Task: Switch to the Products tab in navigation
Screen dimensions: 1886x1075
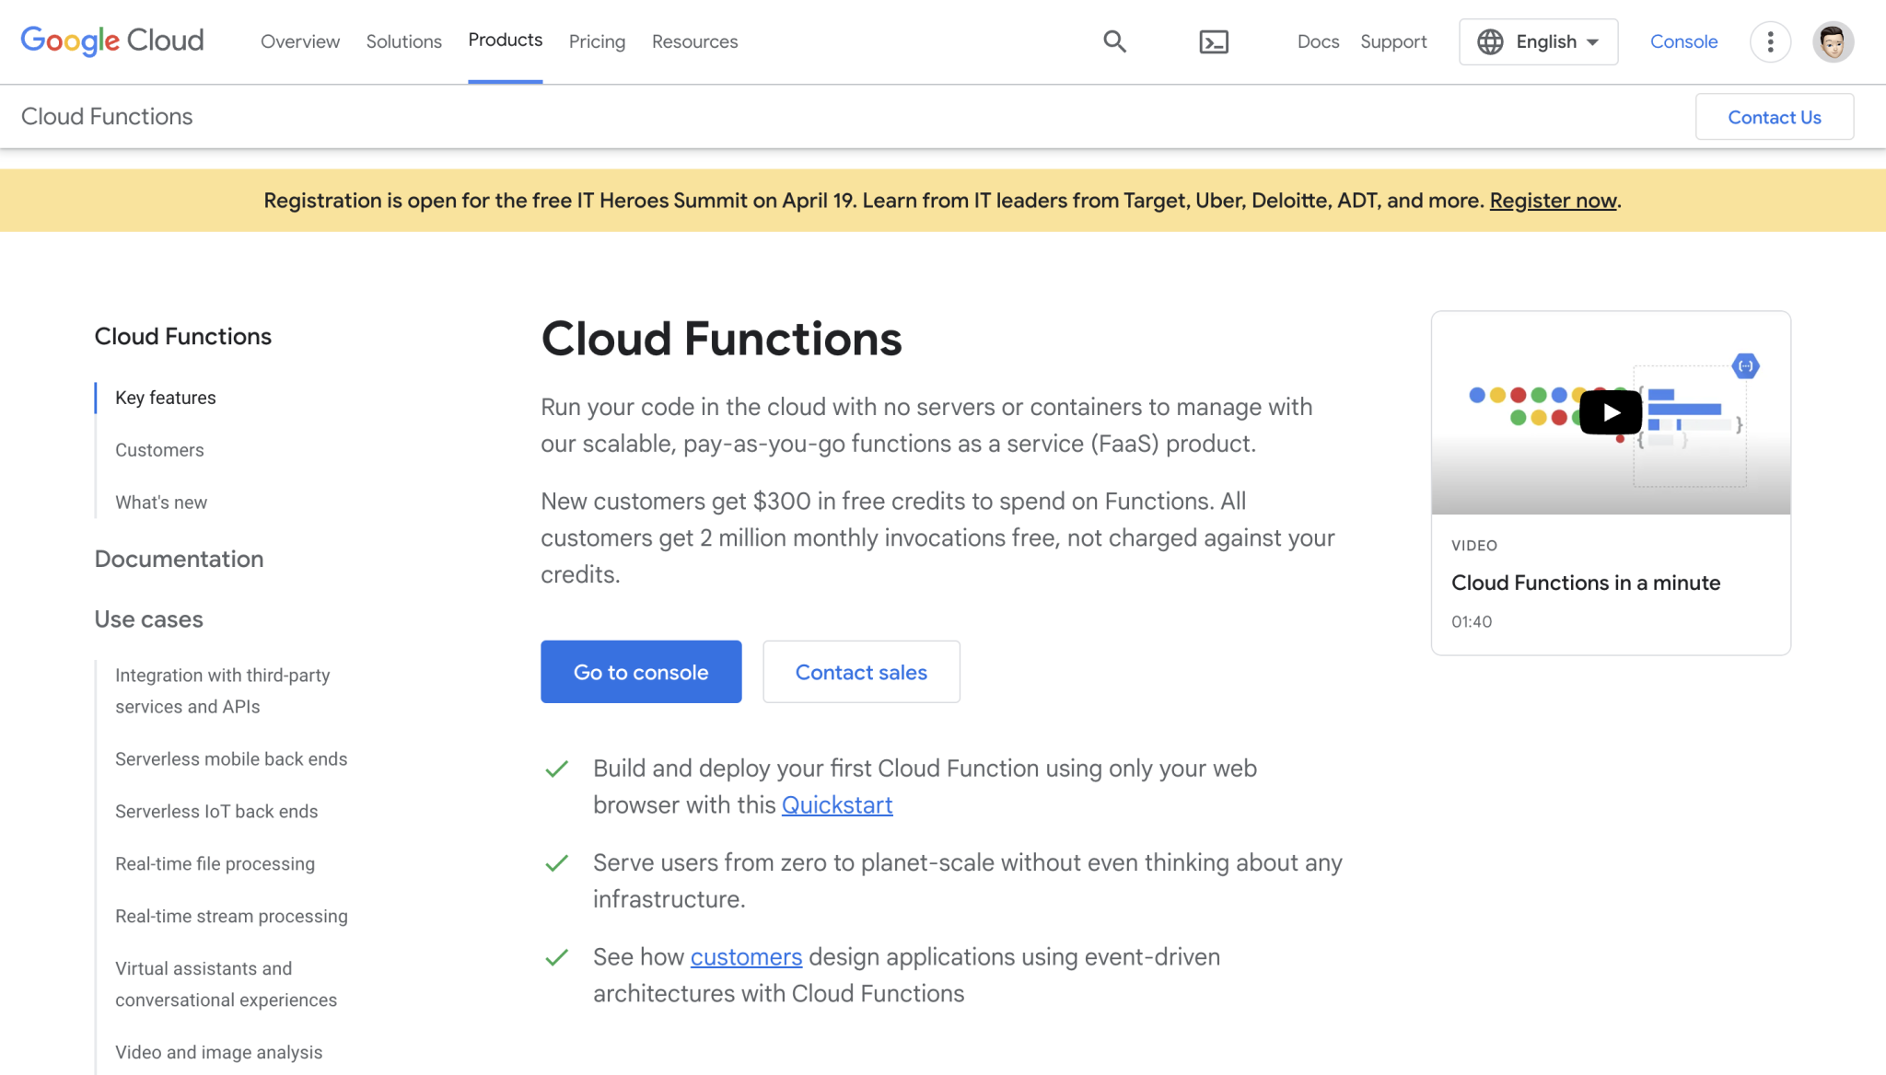Action: pyautogui.click(x=505, y=40)
